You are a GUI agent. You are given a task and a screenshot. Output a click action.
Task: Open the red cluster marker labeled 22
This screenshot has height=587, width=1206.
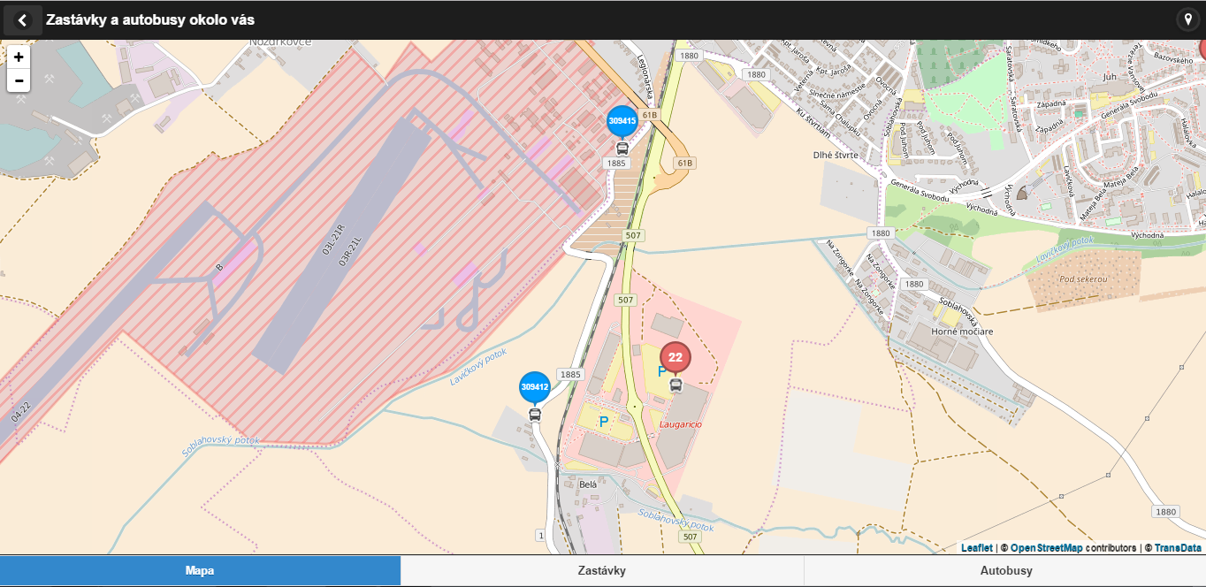point(676,357)
